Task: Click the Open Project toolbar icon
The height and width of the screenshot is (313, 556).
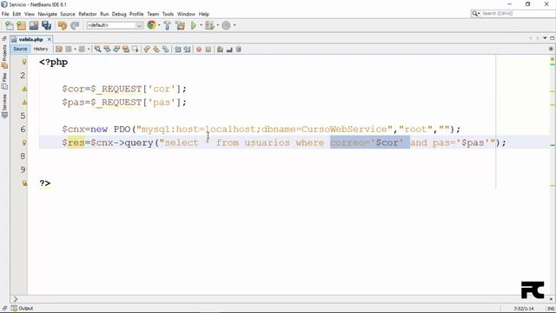Action: pos(34,25)
